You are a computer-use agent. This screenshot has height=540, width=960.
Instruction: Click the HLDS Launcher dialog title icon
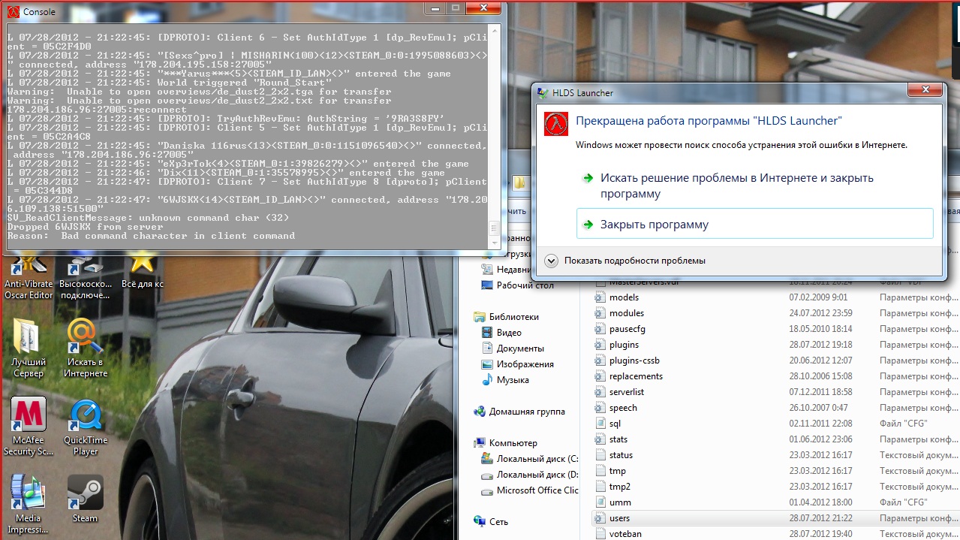(543, 92)
